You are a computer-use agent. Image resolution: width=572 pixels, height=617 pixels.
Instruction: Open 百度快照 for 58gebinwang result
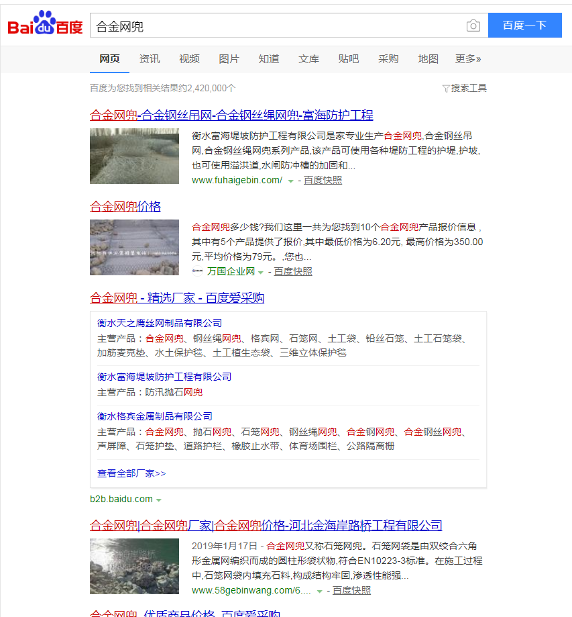click(351, 591)
